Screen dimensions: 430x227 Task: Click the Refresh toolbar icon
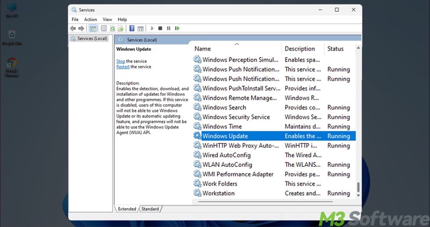[x=112, y=29]
